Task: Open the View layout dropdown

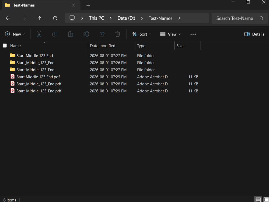Action: (x=170, y=34)
